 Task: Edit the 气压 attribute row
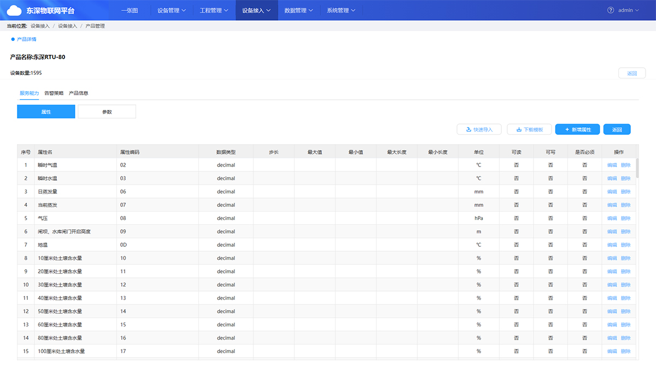tap(612, 218)
